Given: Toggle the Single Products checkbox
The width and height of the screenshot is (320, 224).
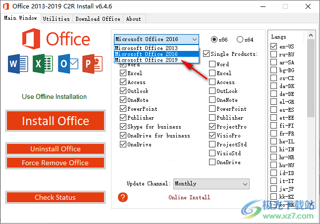Looking at the screenshot, I should 207,54.
